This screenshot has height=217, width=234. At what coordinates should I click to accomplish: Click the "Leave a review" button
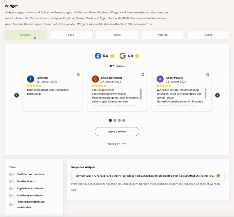click(x=117, y=131)
